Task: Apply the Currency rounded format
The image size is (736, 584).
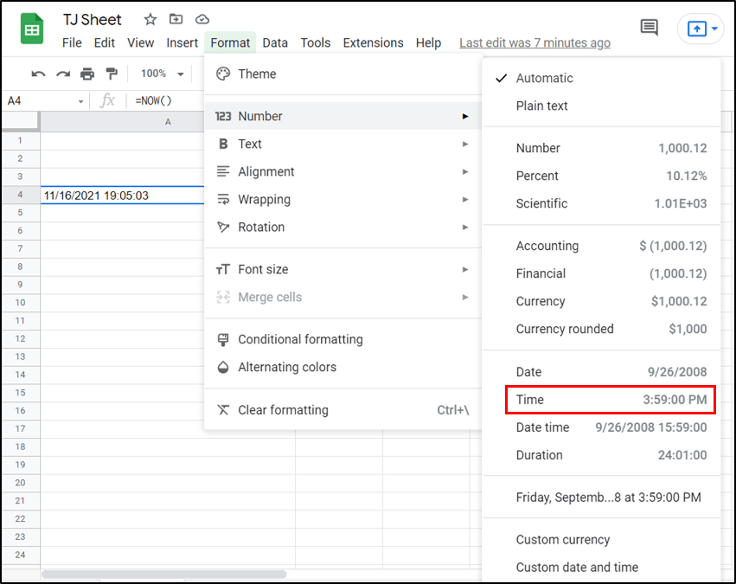Action: click(x=601, y=329)
